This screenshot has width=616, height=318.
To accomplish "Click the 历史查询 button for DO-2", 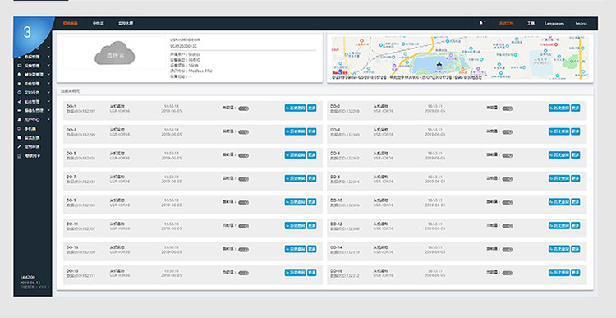I will [559, 108].
